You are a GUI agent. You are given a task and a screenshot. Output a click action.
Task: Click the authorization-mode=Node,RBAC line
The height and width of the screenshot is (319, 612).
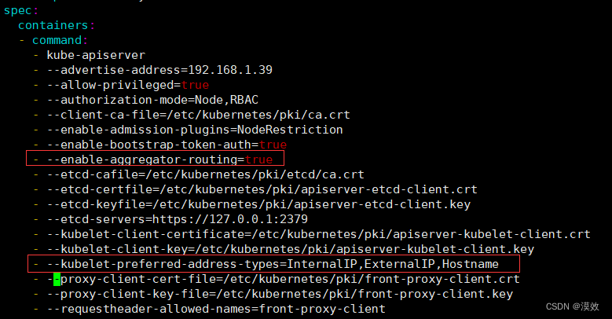[x=152, y=99]
